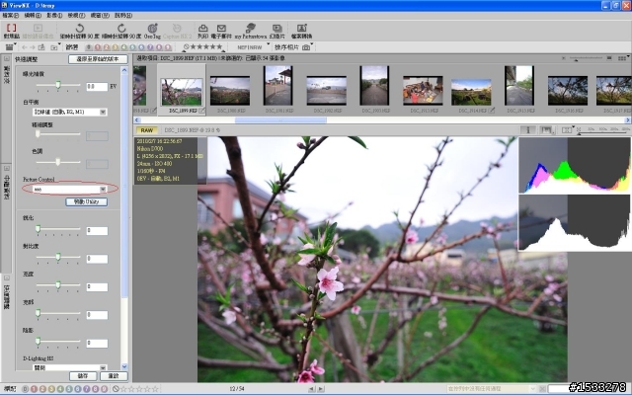This screenshot has width=632, height=395.
Task: Click the reset button in adjustment panel
Action: (x=115, y=375)
